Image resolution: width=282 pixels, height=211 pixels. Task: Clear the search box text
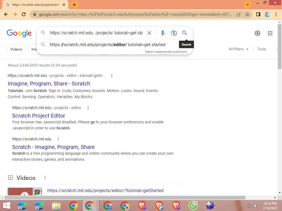tap(149, 33)
